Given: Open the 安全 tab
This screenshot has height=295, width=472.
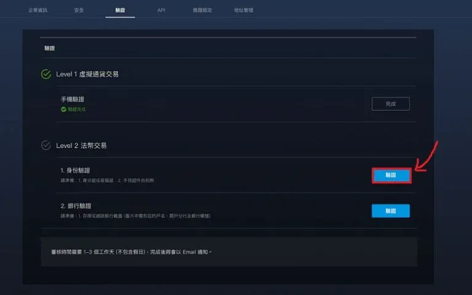Looking at the screenshot, I should tap(79, 10).
